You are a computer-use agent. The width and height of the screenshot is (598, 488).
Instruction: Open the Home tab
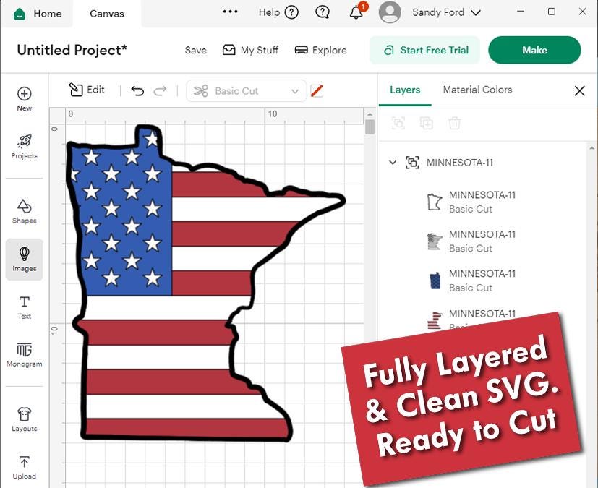tap(38, 14)
